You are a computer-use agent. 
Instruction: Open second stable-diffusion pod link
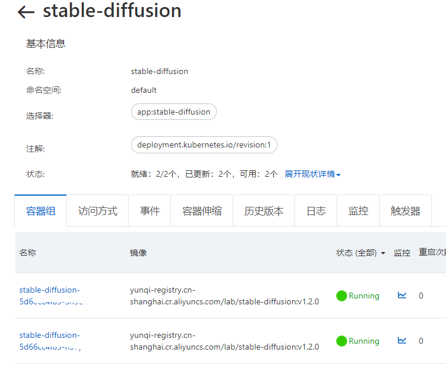point(51,341)
